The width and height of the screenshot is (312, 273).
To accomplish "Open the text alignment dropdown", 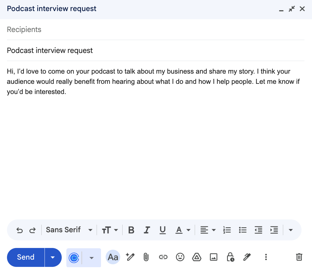I will point(208,230).
